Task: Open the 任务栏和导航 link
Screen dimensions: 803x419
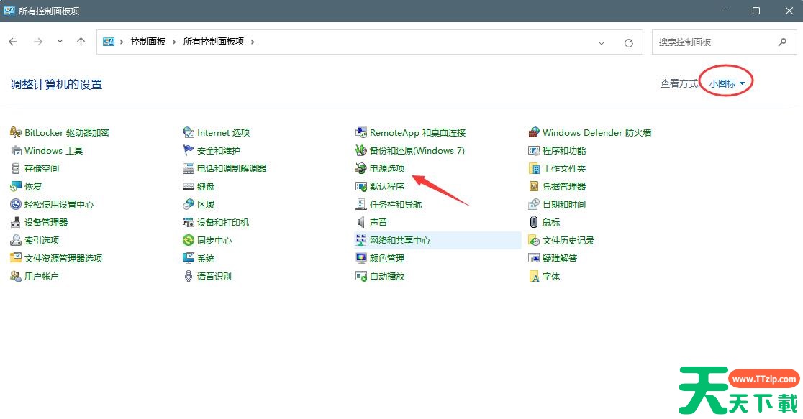Action: (x=395, y=204)
